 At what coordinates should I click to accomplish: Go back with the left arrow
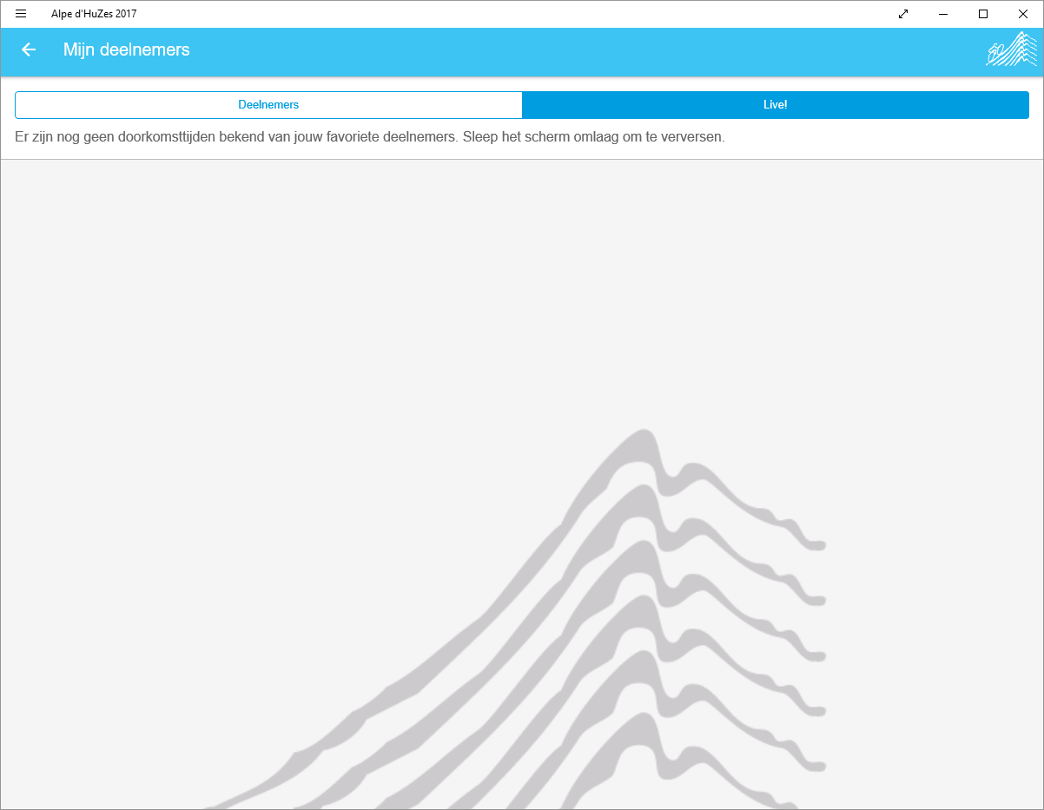(x=29, y=49)
